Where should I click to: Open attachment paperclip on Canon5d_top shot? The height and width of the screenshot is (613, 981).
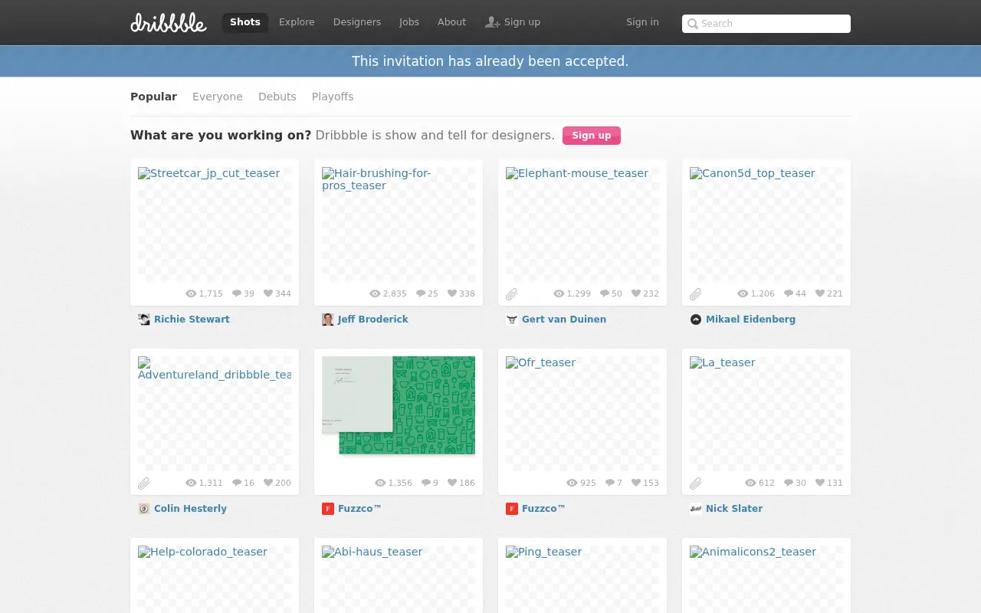tap(695, 293)
